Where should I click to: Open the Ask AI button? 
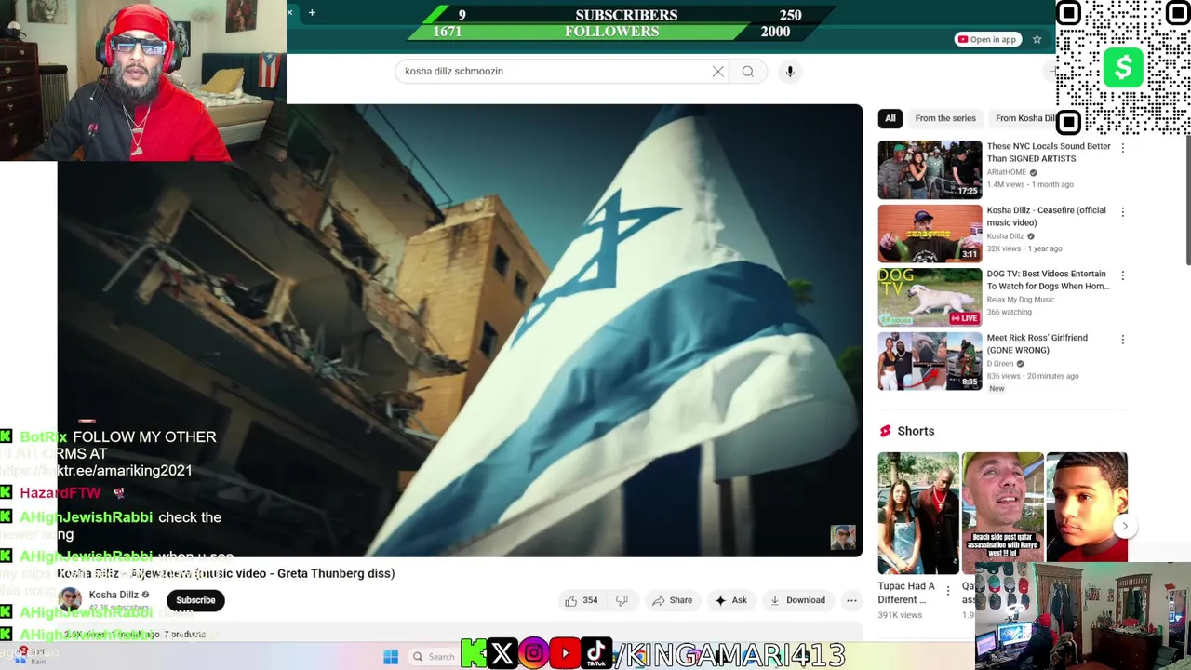coord(730,601)
